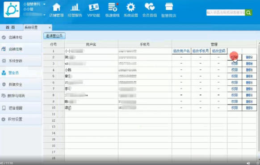Click 删除 button in row 3
Image resolution: width=260 pixels, height=165 pixels.
[249, 63]
